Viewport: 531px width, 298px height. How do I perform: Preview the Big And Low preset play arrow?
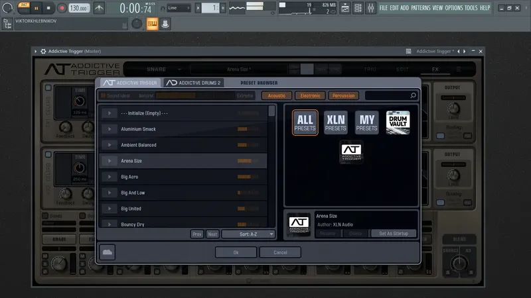click(x=110, y=193)
